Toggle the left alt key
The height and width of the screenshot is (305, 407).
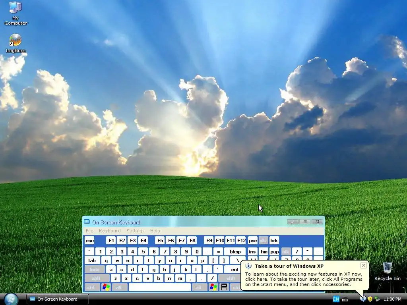(x=119, y=287)
